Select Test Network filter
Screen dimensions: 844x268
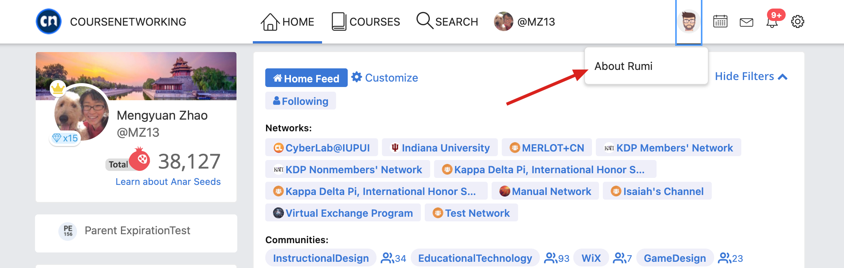click(x=471, y=213)
